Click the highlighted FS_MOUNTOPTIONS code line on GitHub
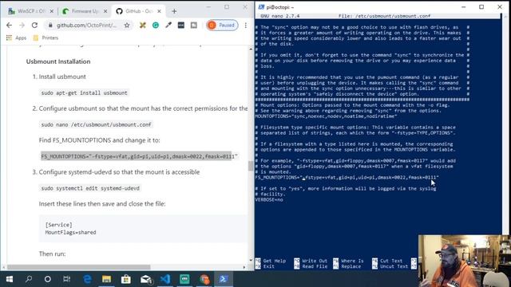 point(139,156)
